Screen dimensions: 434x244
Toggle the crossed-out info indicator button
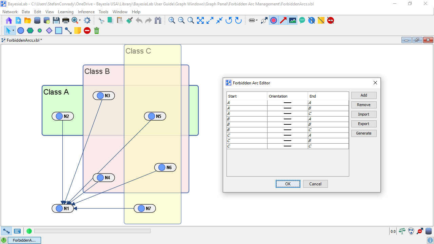click(312, 20)
